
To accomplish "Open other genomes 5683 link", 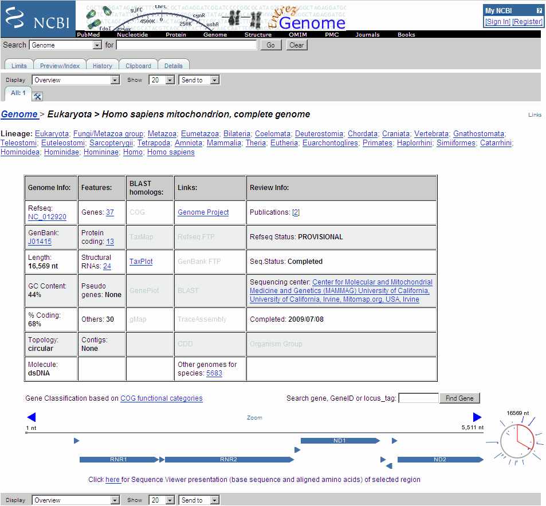I will (x=214, y=373).
